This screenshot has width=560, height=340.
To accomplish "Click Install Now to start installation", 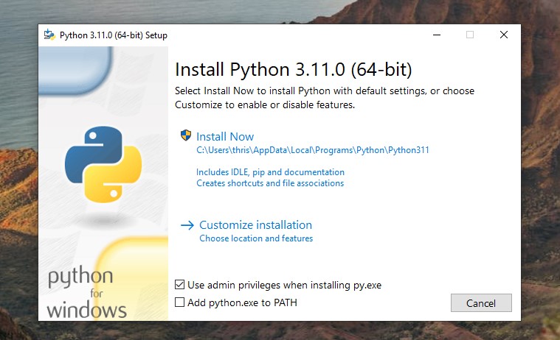I will tap(225, 136).
